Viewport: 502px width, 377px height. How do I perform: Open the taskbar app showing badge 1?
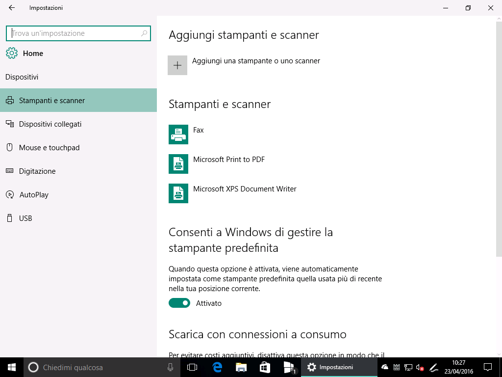tap(289, 367)
